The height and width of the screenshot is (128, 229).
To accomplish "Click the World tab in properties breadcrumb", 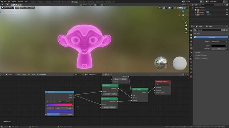I will click(209, 26).
